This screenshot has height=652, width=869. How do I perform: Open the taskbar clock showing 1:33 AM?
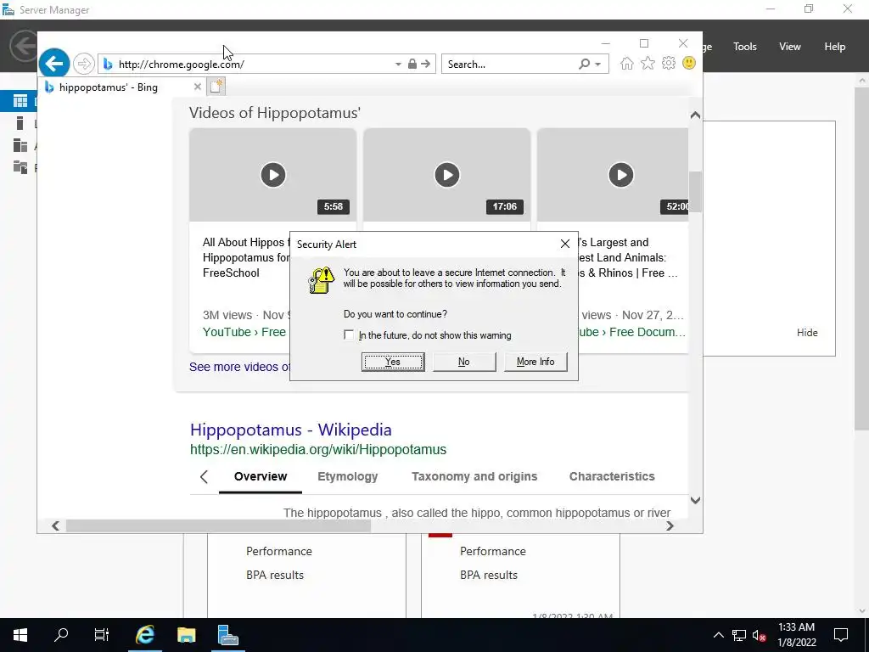(x=797, y=635)
